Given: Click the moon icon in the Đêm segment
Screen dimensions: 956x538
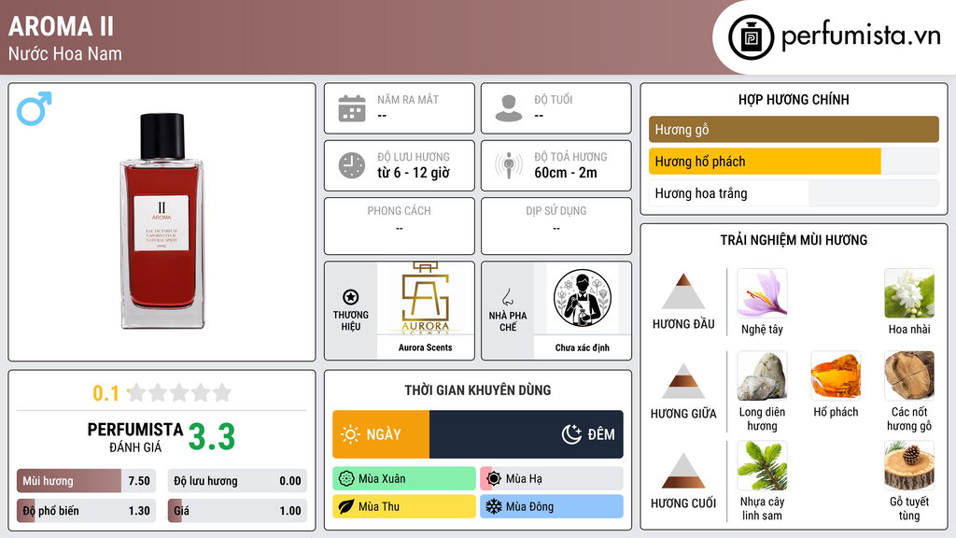Looking at the screenshot, I should 571,434.
